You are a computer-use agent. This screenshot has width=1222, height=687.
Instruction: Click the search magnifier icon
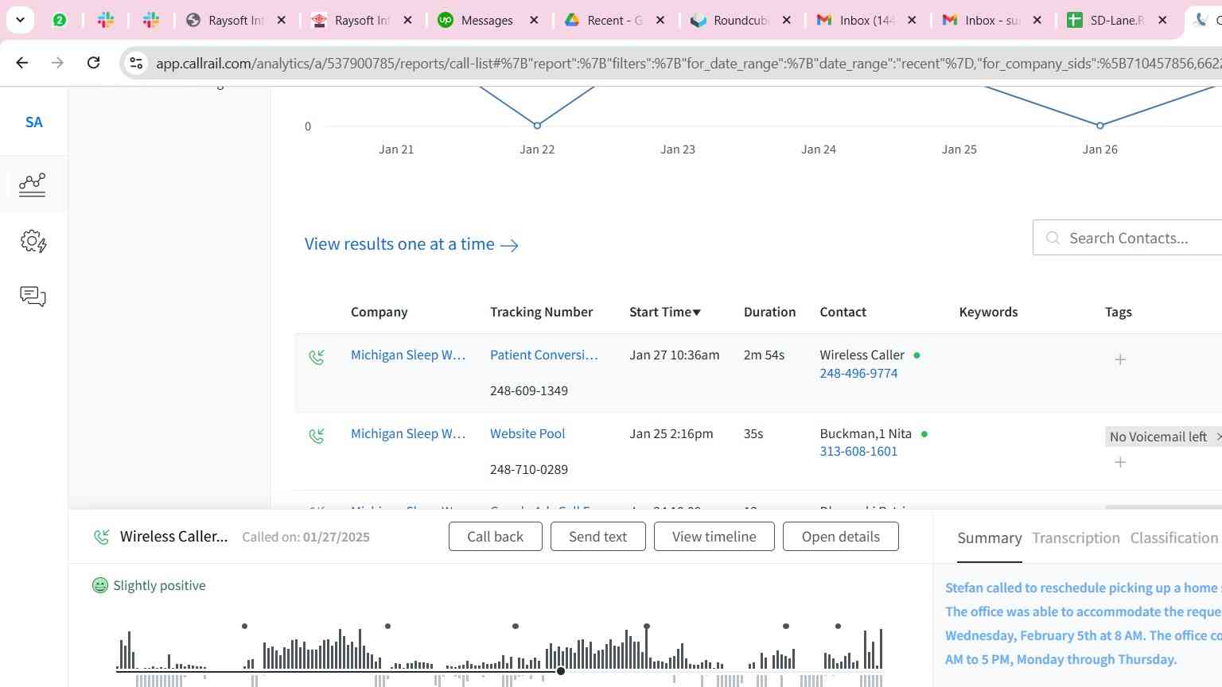[1053, 238]
